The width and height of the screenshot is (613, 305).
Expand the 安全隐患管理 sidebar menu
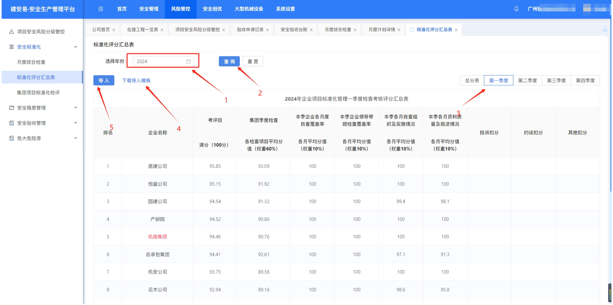(76, 108)
